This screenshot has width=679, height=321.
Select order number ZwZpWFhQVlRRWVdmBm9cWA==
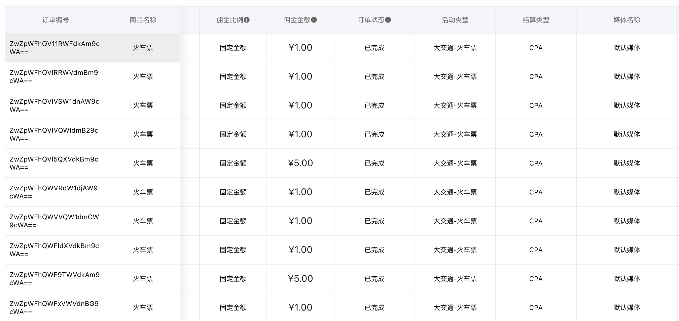click(54, 77)
